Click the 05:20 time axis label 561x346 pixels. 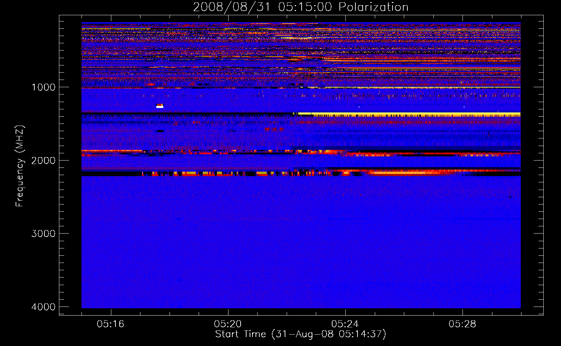tap(228, 324)
